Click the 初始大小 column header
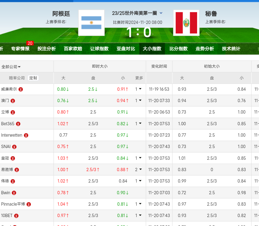Screen dimensions: 259x226 pyautogui.click(x=212, y=66)
